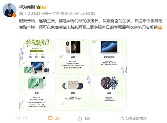
Task: Click the crown membership badge
Action: tap(41, 7)
